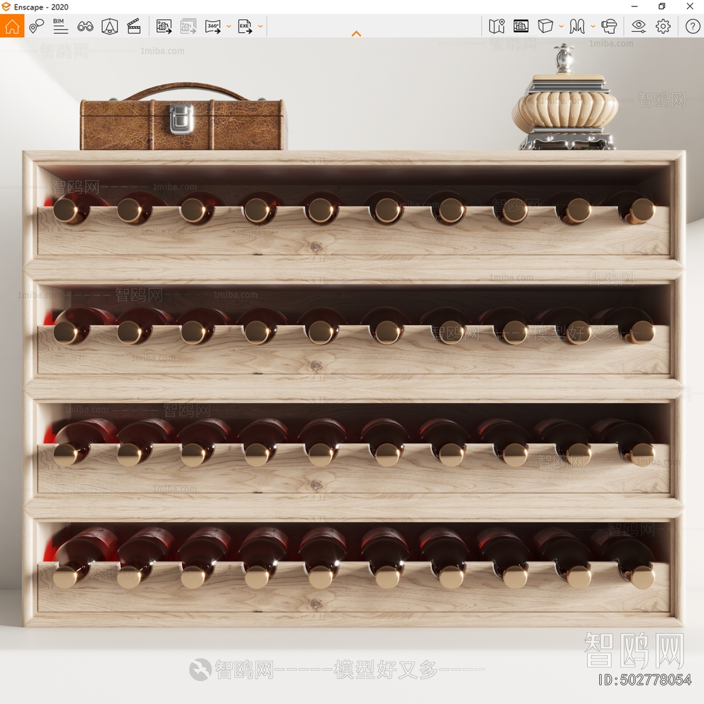Image resolution: width=704 pixels, height=704 pixels.
Task: Click the orange Home button
Action: (x=12, y=26)
